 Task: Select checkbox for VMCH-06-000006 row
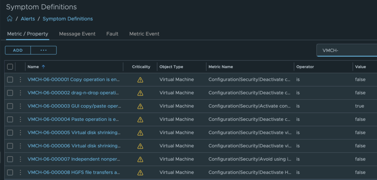(10, 146)
